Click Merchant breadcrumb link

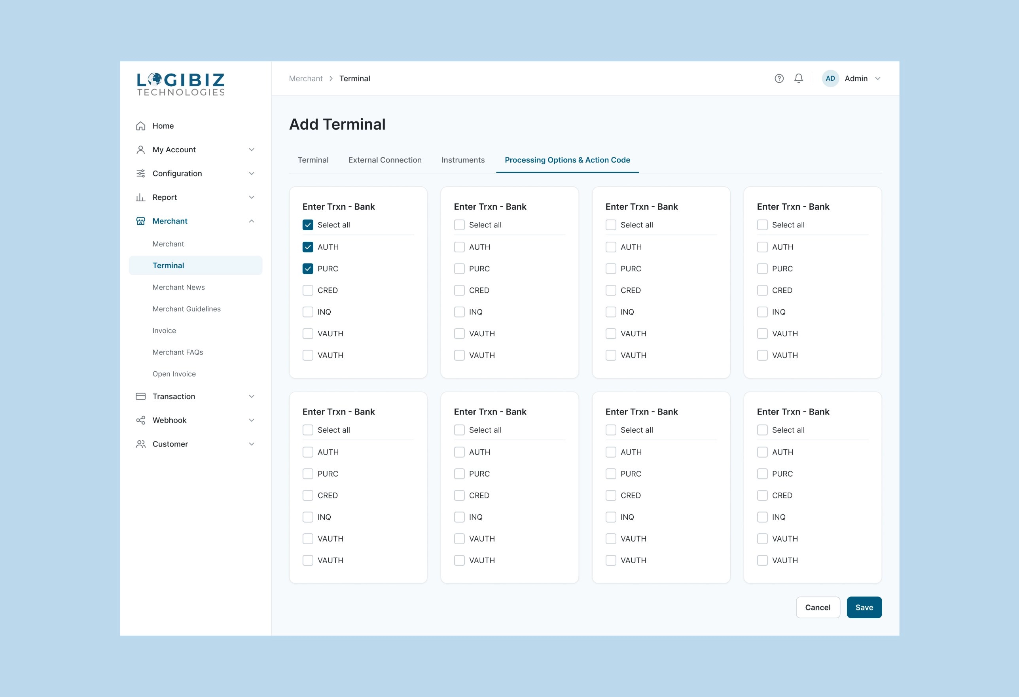[x=306, y=78]
